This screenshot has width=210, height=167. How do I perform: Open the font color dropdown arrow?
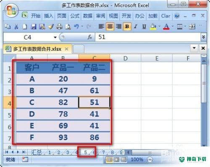click(173, 26)
